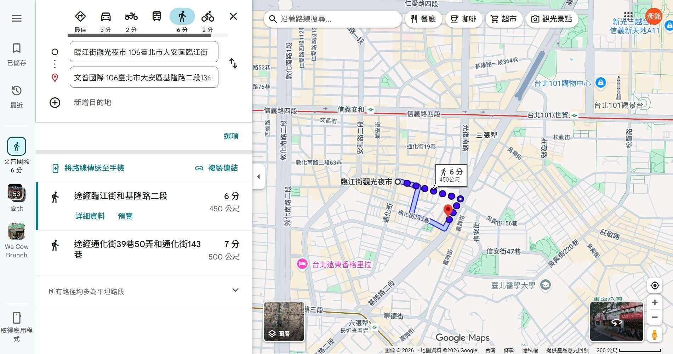Expand the 所有路徑均多為平坦路段 elevation section
The height and width of the screenshot is (354, 673).
[235, 290]
